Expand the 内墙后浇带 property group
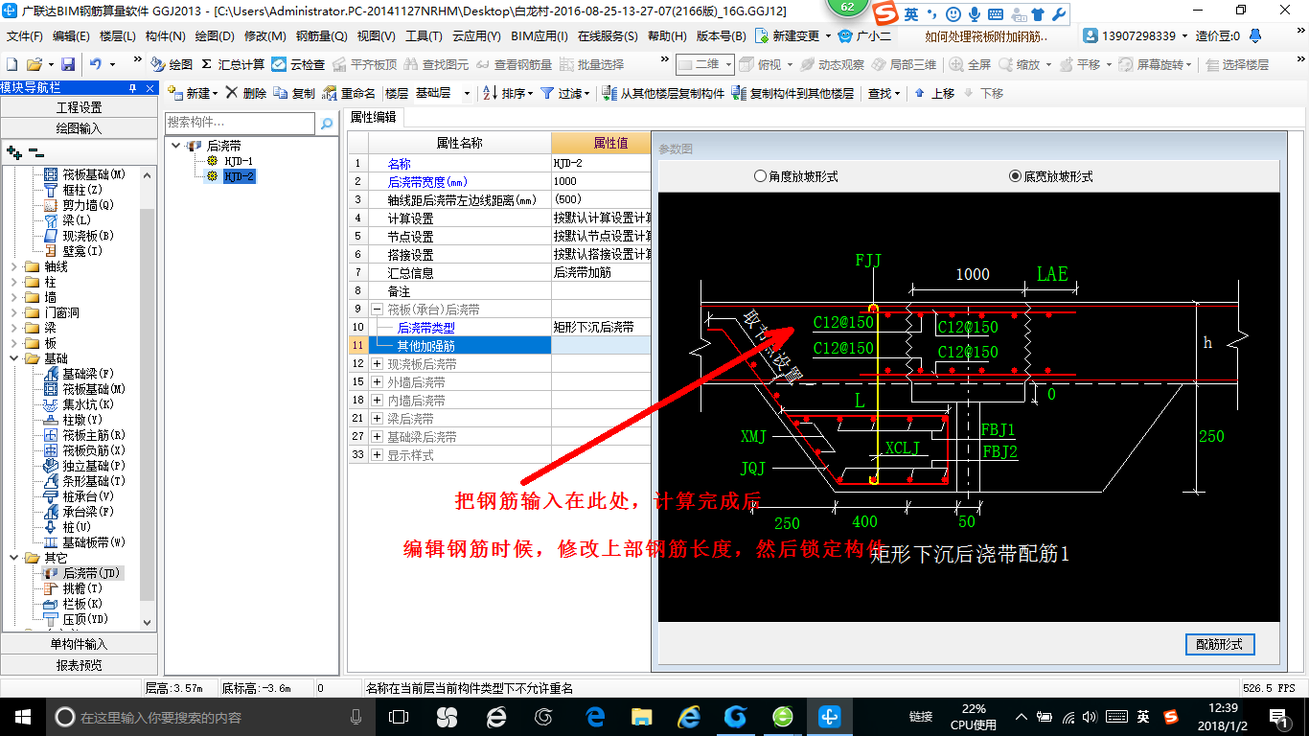This screenshot has width=1309, height=736. click(x=378, y=401)
